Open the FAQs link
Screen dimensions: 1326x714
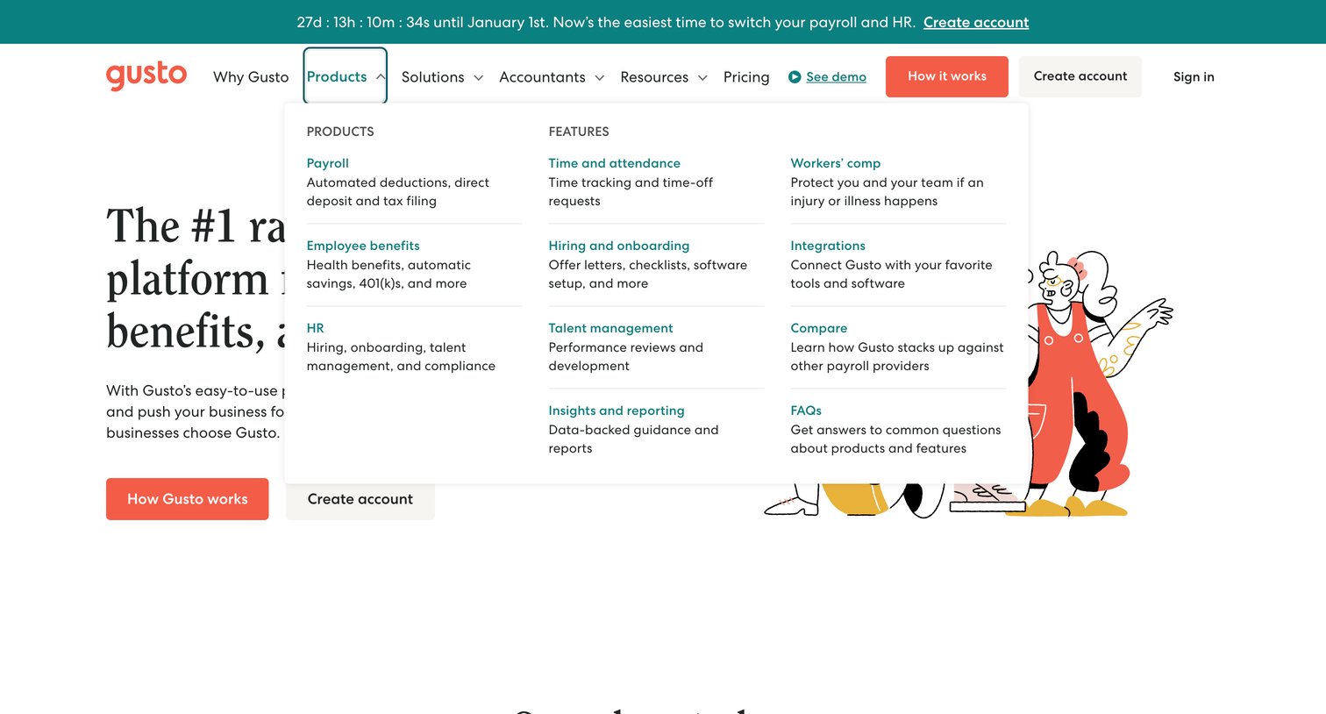click(806, 411)
